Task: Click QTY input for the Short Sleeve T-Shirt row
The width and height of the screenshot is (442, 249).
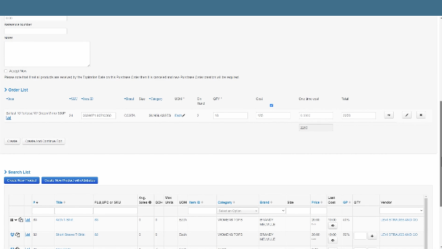Action: pos(360,236)
